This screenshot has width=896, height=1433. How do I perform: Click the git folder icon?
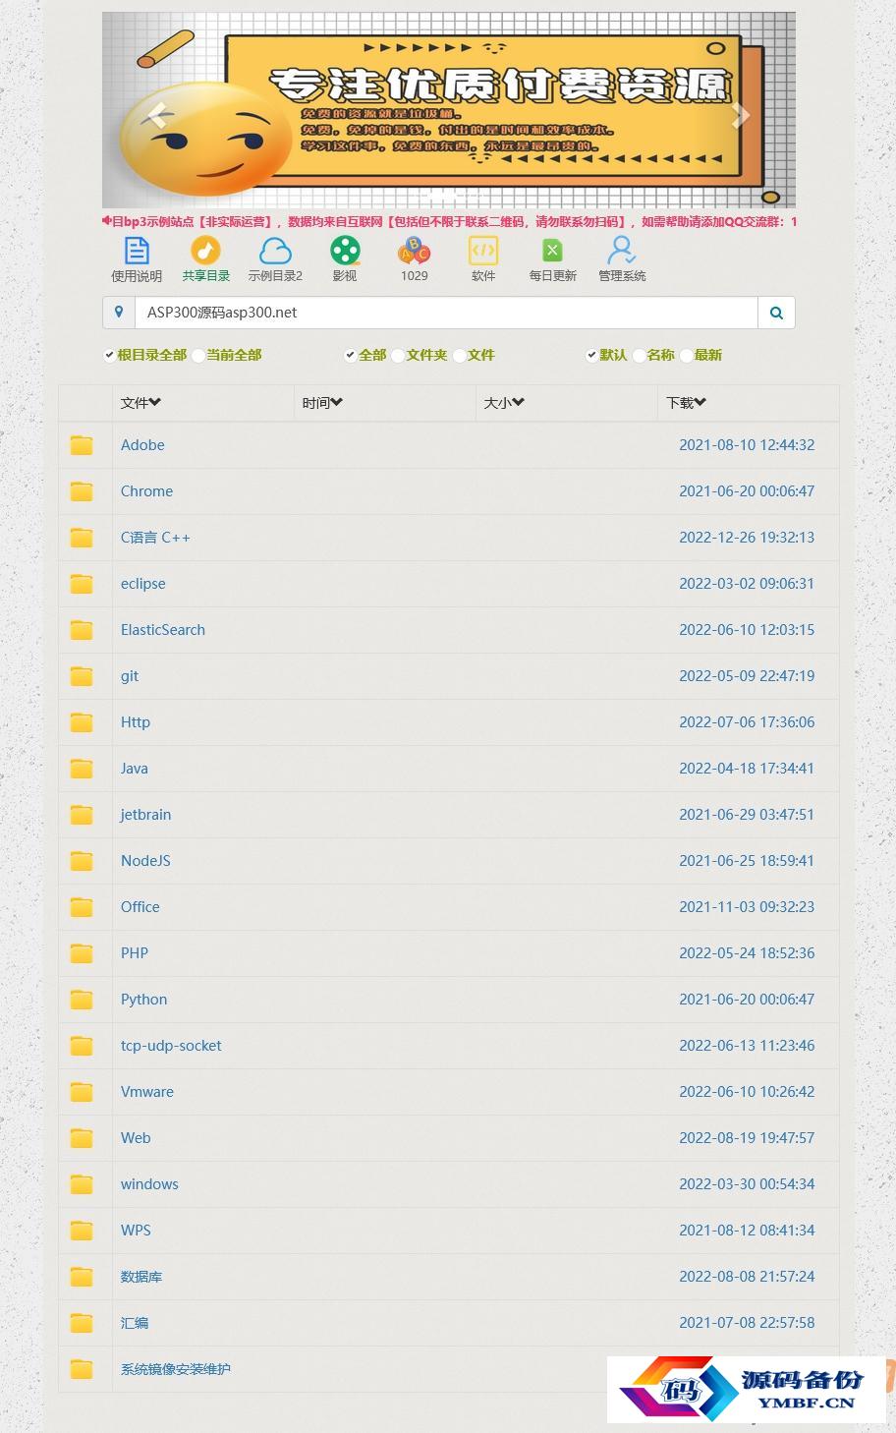(82, 676)
